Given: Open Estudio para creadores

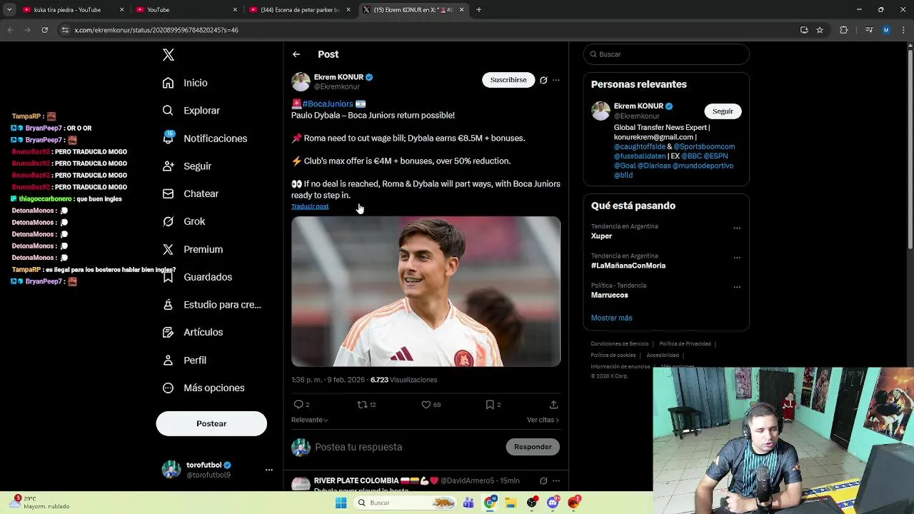Looking at the screenshot, I should coord(211,305).
